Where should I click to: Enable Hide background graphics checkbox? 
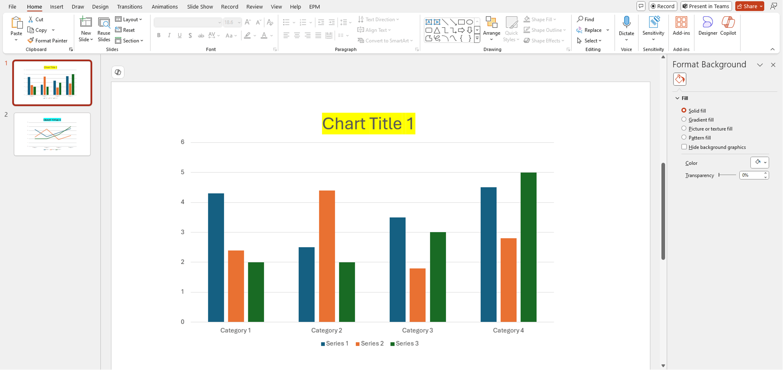pos(684,147)
